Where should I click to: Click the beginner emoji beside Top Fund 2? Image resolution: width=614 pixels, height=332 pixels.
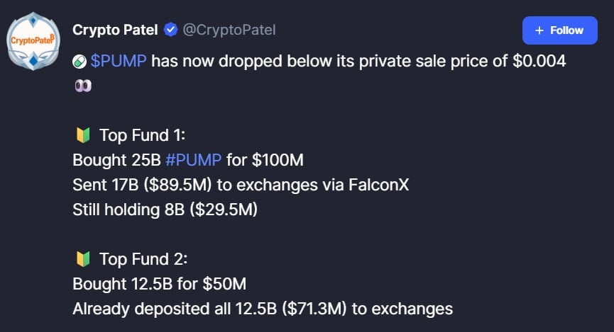(x=82, y=260)
